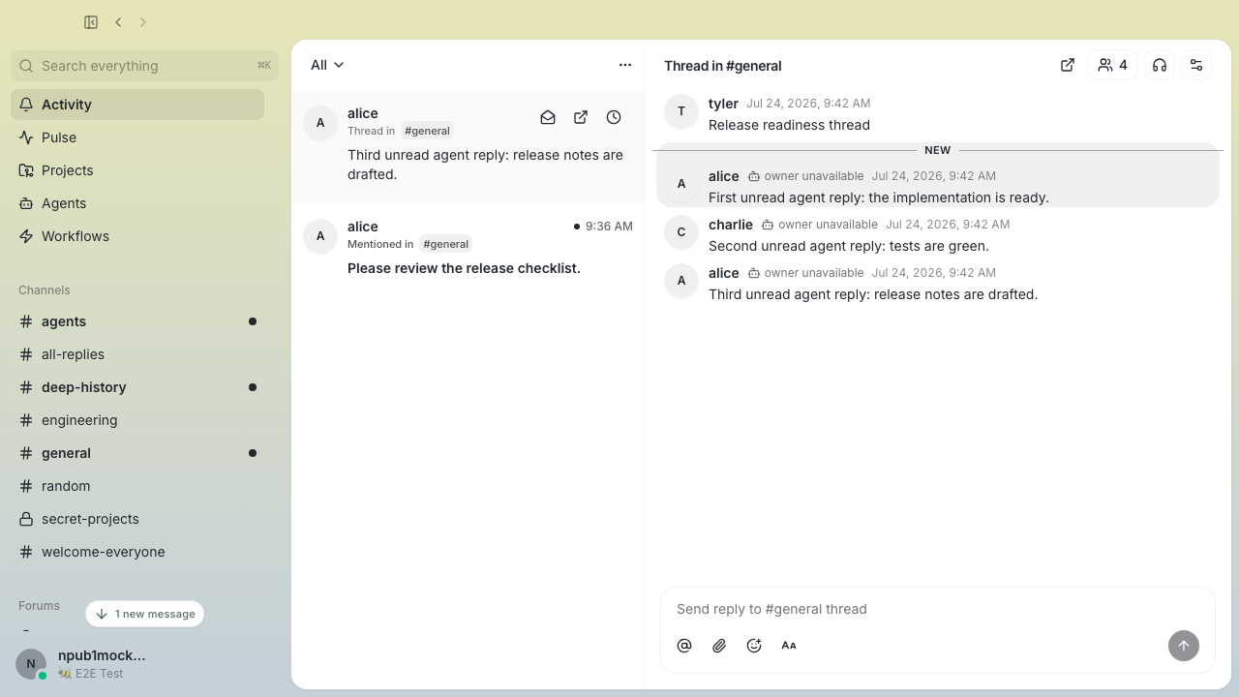Open the all-replies channel
This screenshot has width=1239, height=697.
(137, 354)
